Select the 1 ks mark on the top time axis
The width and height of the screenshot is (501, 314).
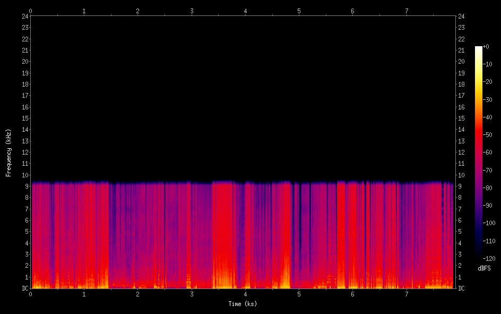click(84, 11)
